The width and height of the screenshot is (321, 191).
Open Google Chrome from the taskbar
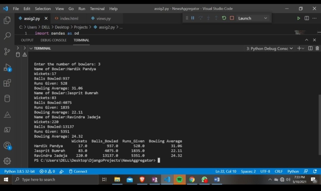coord(192,179)
